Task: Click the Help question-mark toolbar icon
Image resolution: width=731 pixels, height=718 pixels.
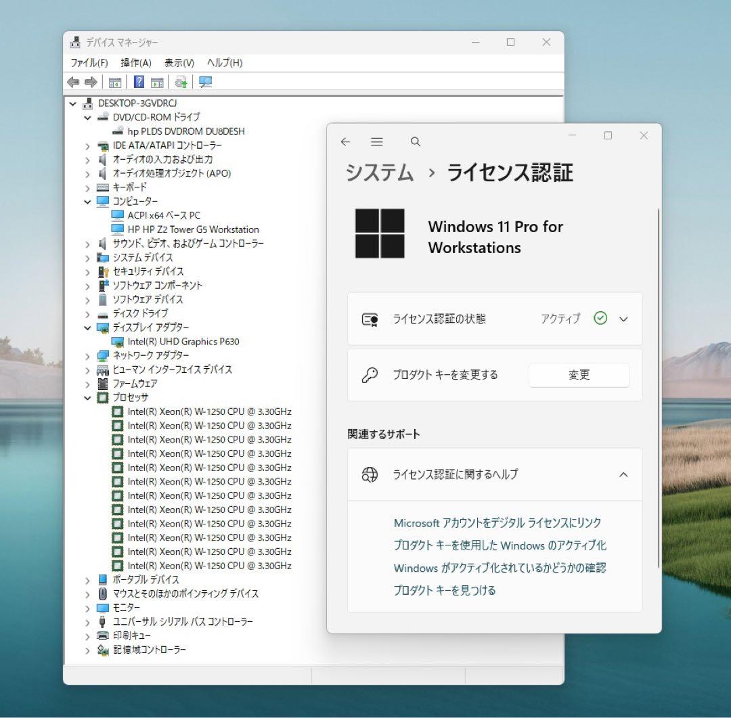Action: click(x=139, y=82)
